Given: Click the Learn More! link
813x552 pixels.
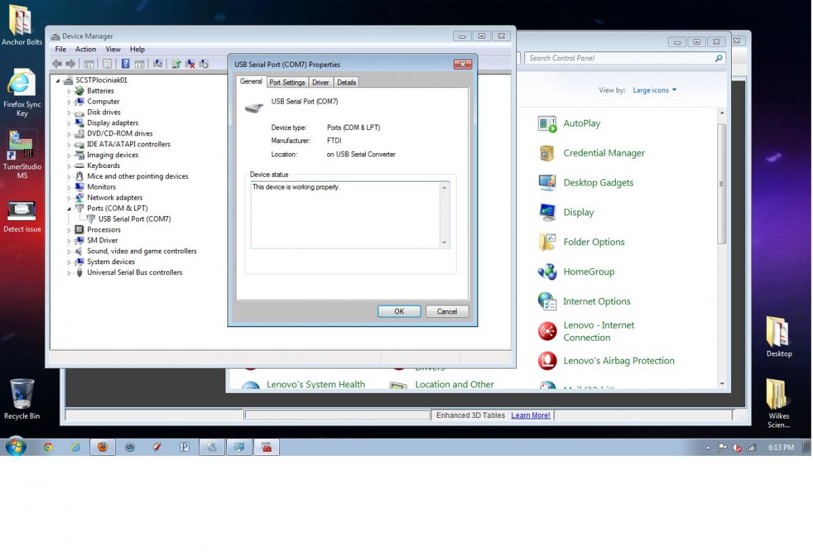Looking at the screenshot, I should [530, 415].
